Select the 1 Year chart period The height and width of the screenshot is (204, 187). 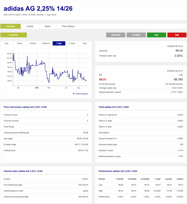pos(59,43)
